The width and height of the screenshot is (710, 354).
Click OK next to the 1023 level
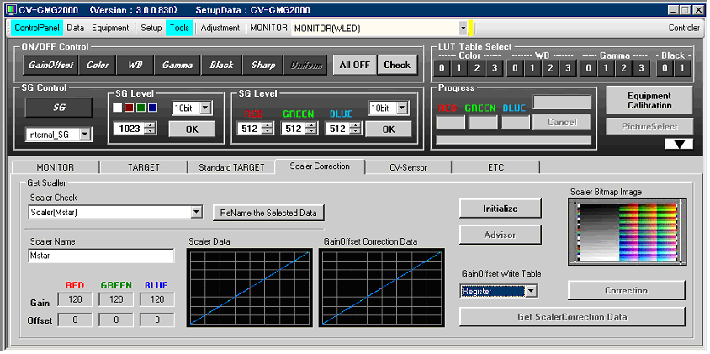192,129
